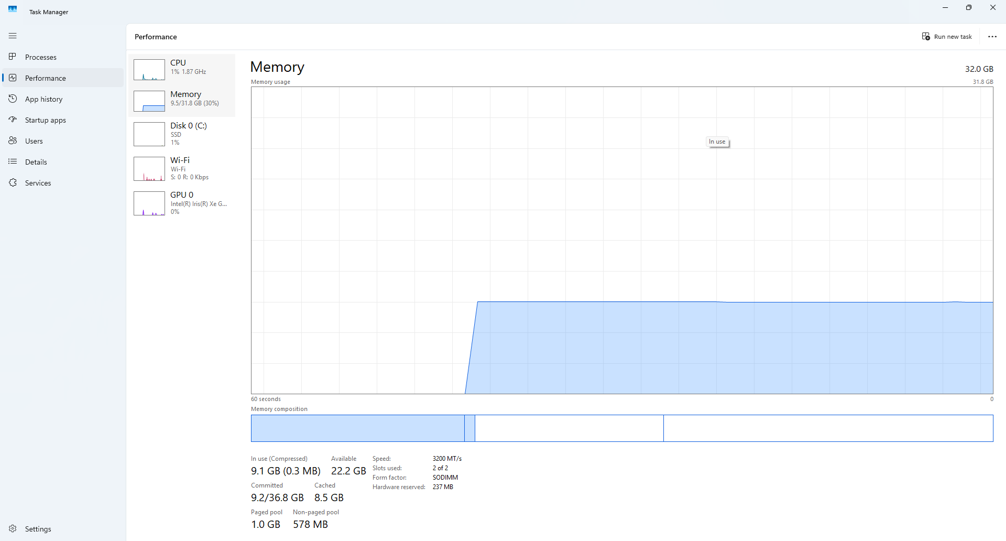Show the Details page

[63, 161]
